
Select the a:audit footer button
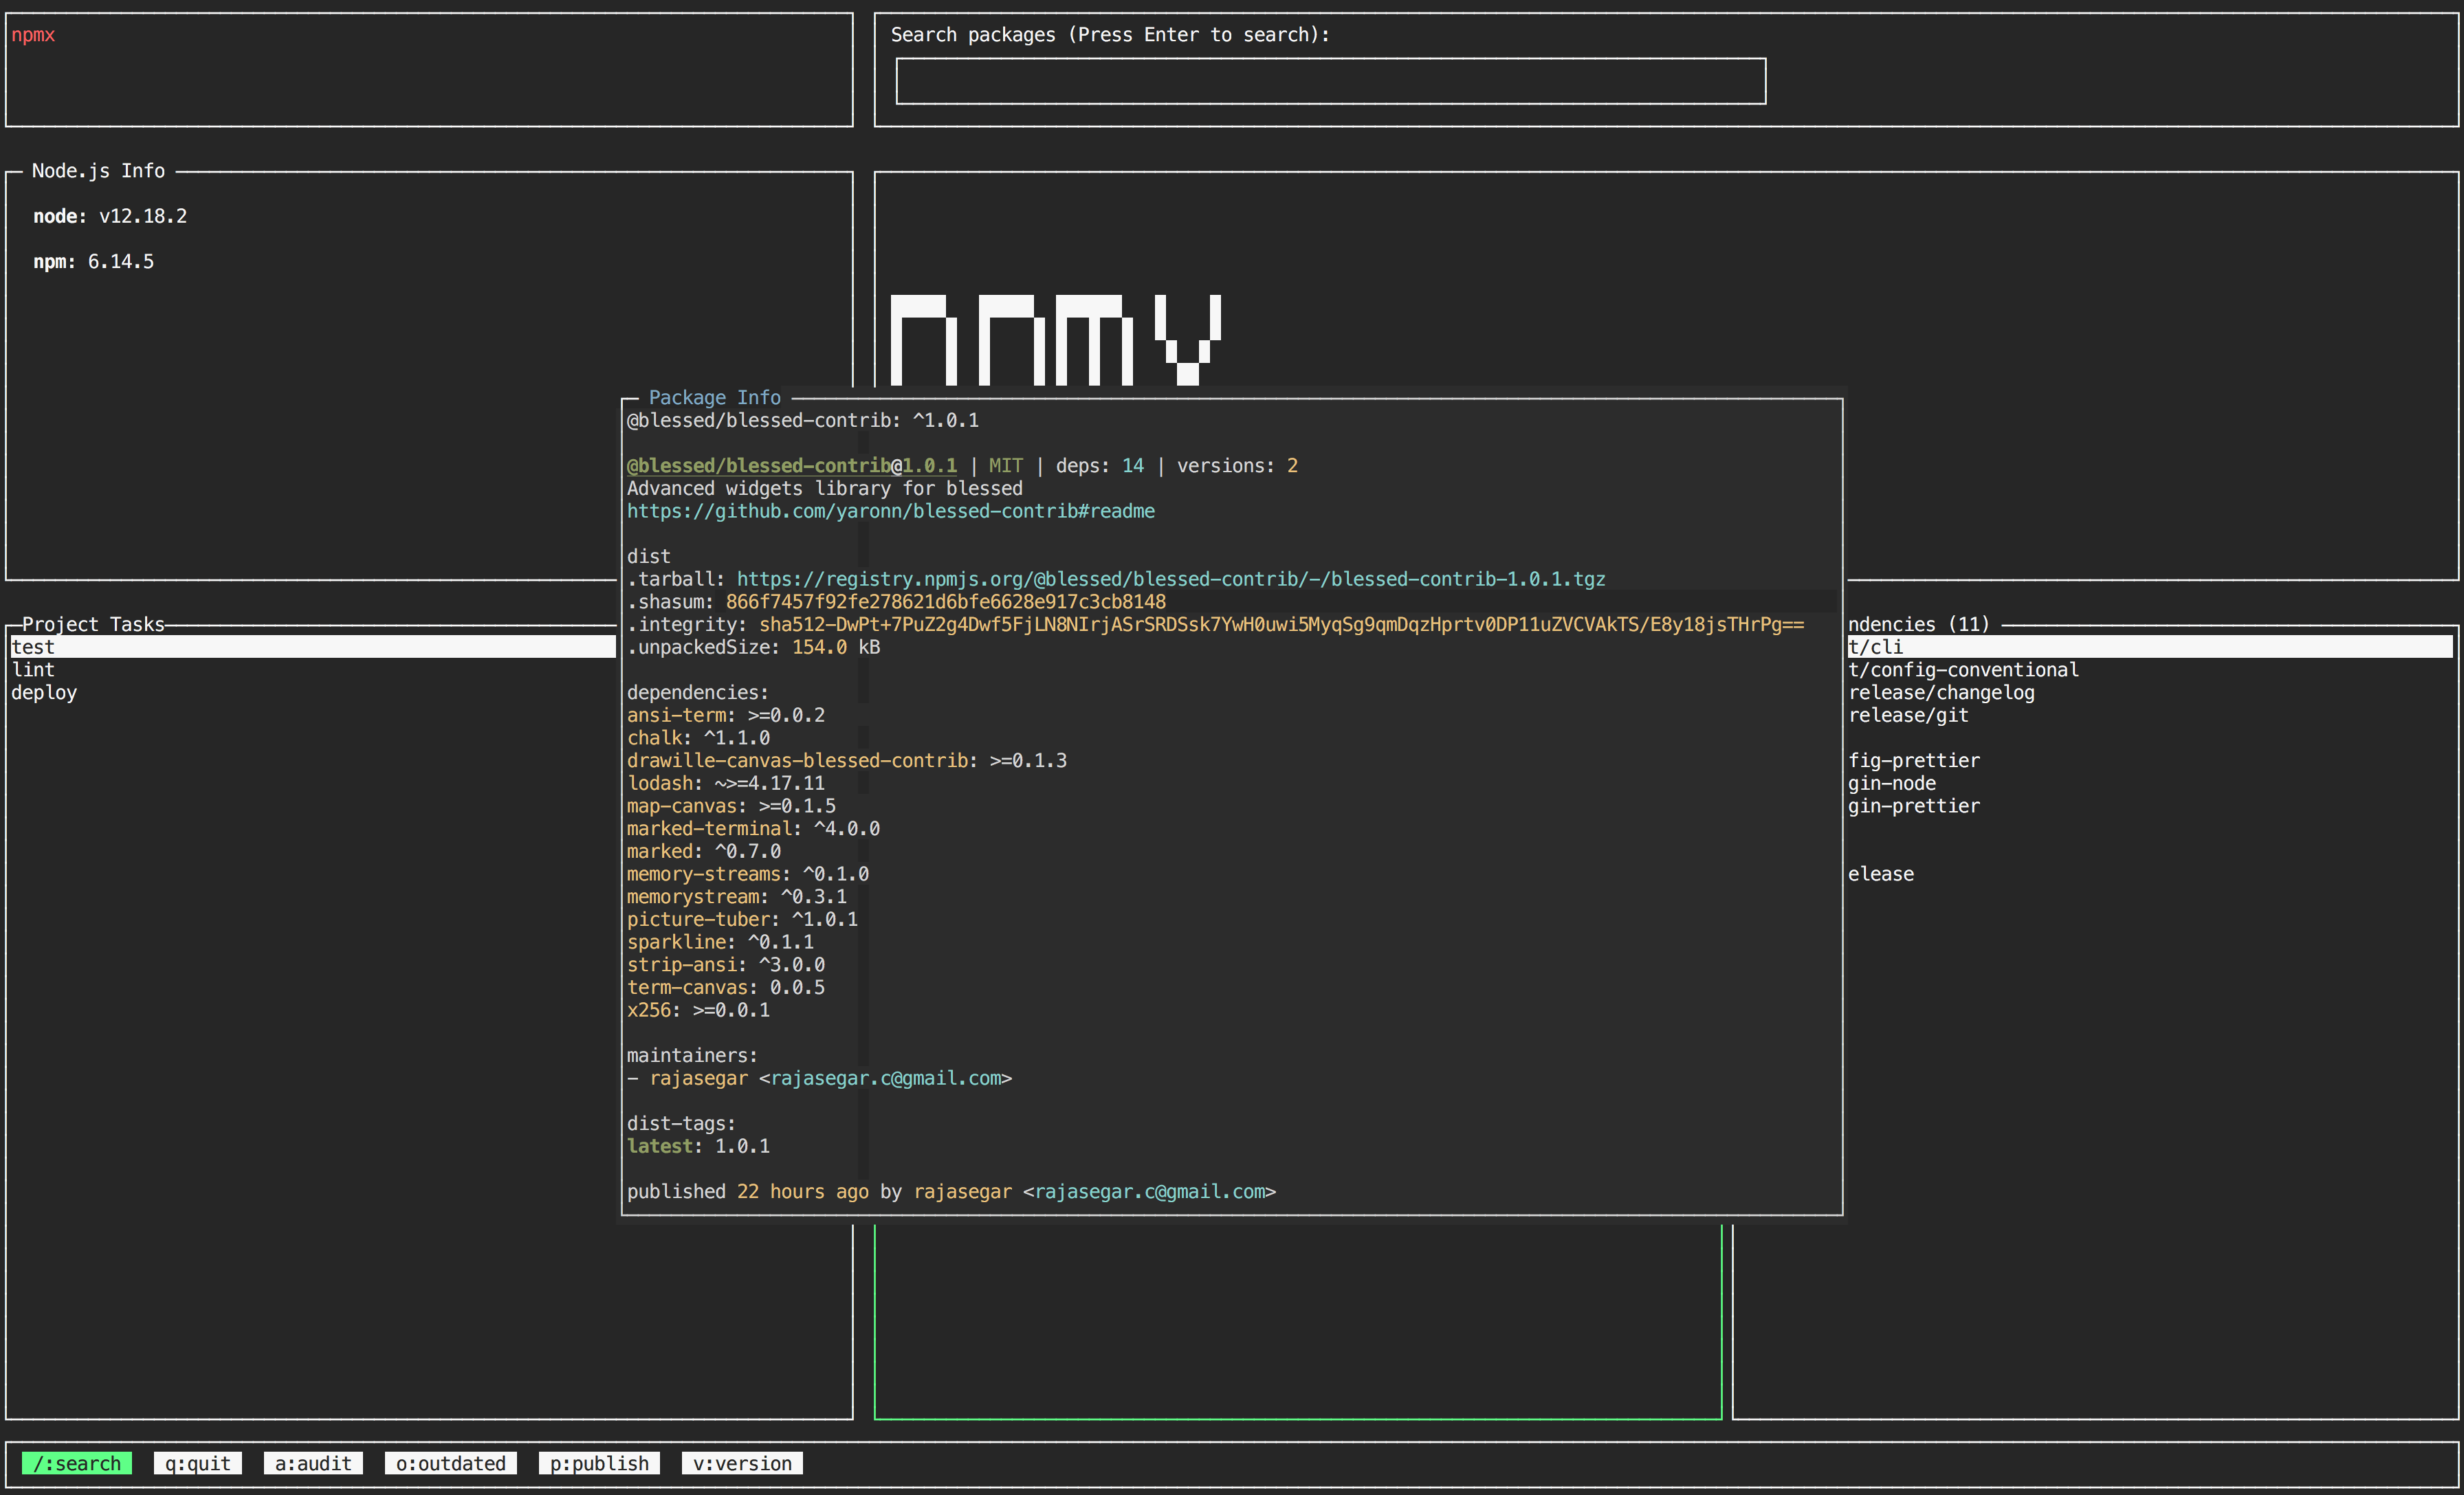[313, 1463]
